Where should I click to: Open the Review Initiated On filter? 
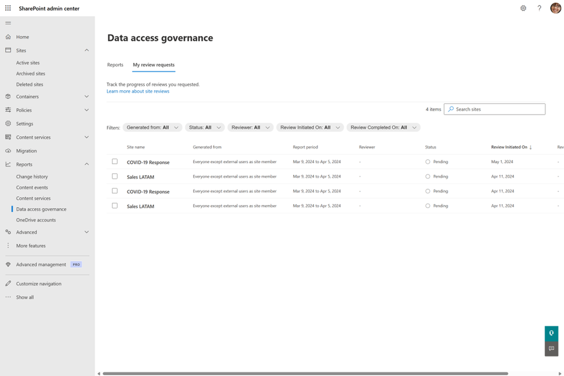310,128
